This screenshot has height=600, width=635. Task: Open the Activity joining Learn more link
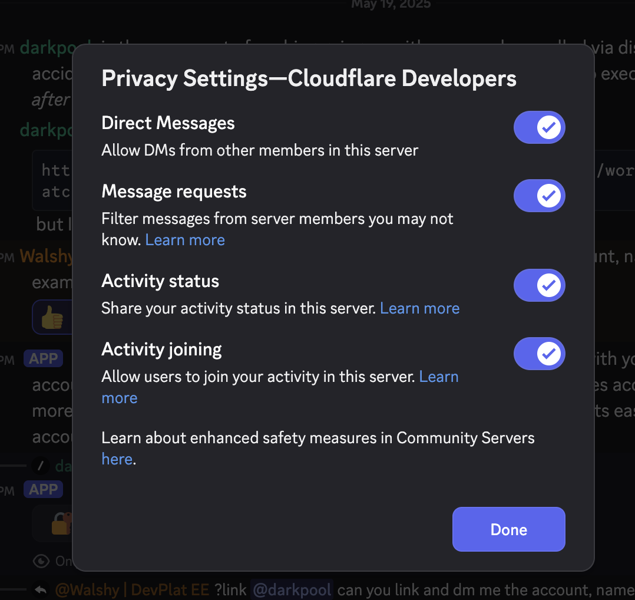tap(438, 377)
